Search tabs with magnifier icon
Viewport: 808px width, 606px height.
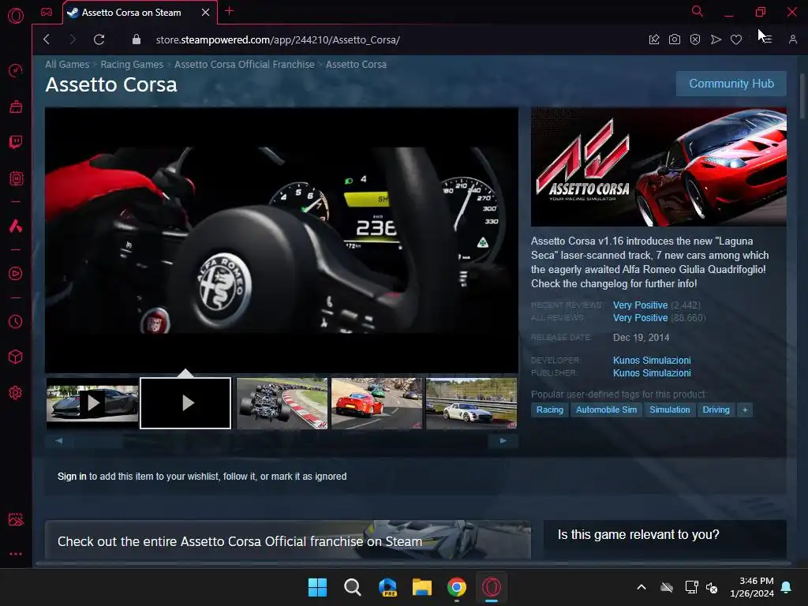coord(698,11)
